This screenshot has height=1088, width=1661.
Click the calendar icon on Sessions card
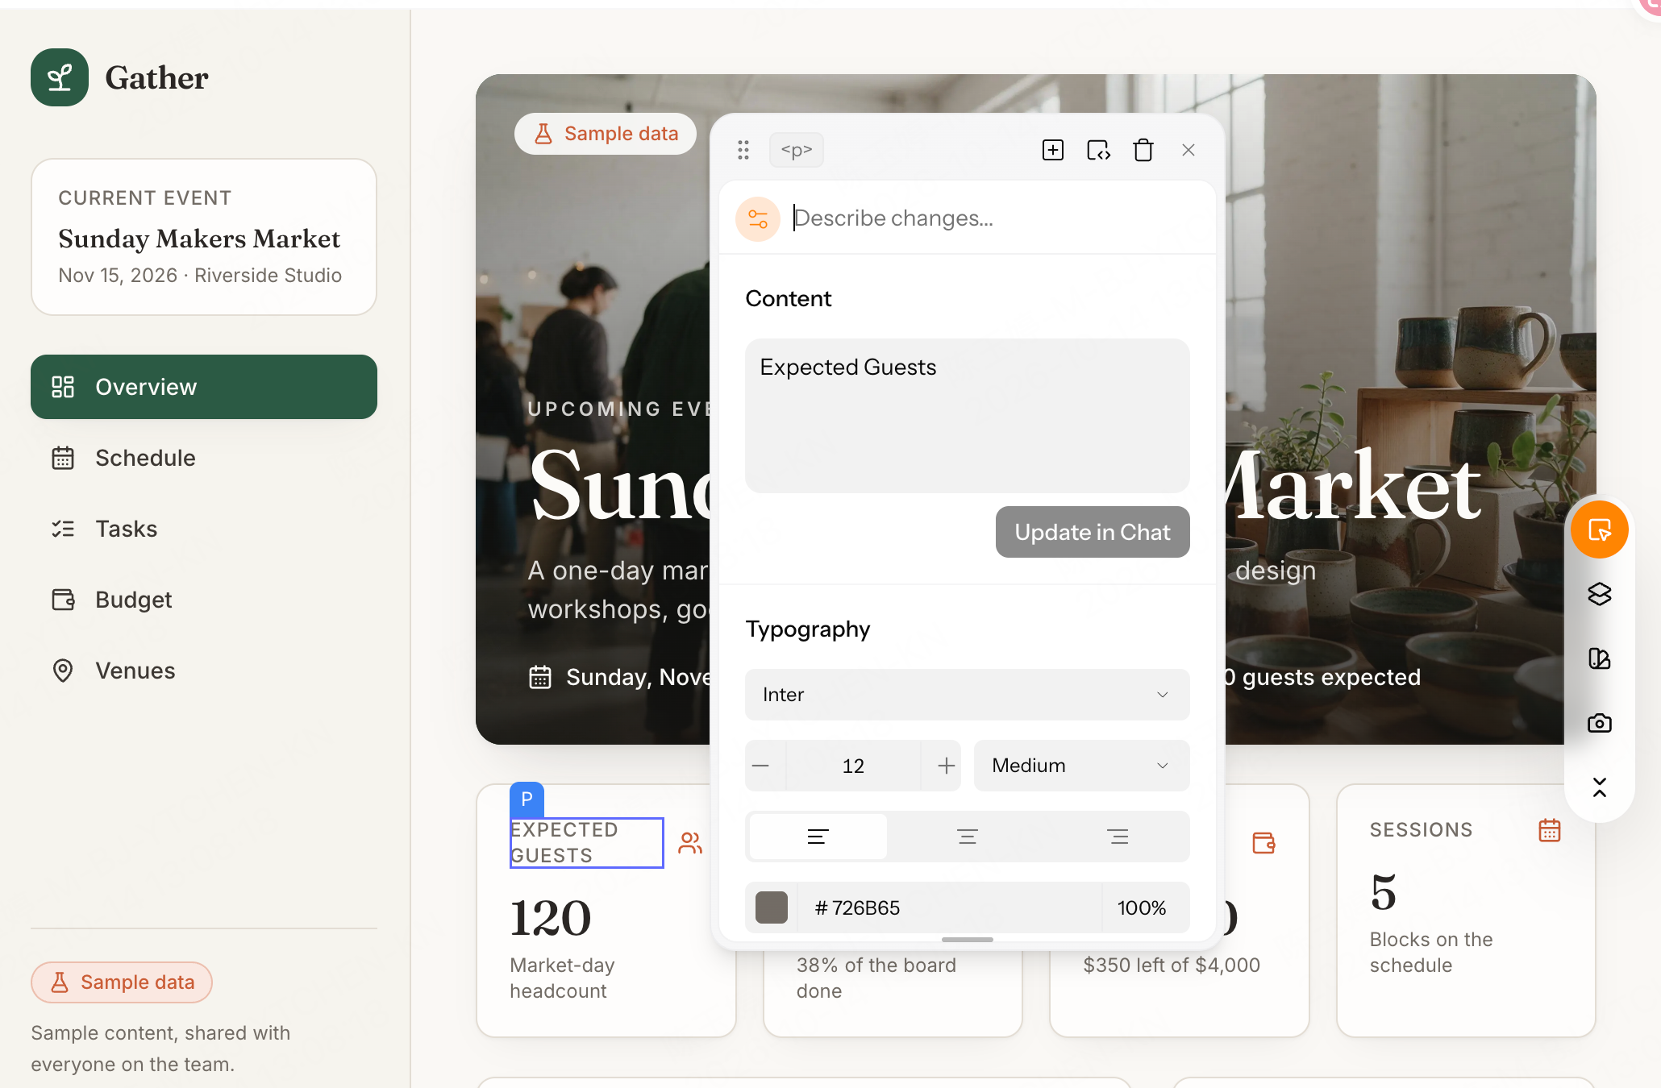[1550, 830]
